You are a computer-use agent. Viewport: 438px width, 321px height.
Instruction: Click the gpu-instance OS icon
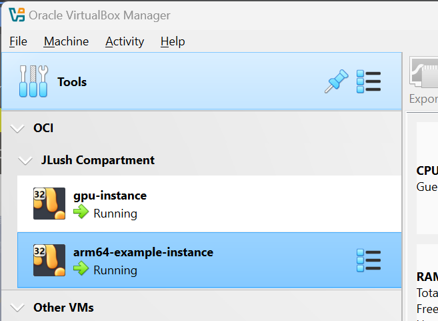point(49,204)
